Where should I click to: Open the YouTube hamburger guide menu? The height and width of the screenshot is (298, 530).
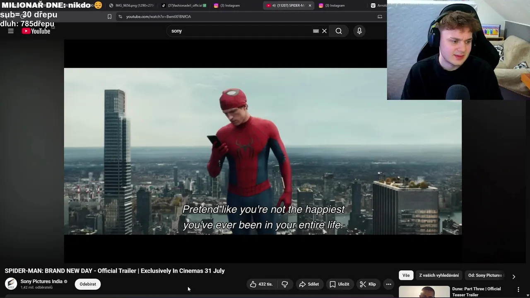point(11,31)
